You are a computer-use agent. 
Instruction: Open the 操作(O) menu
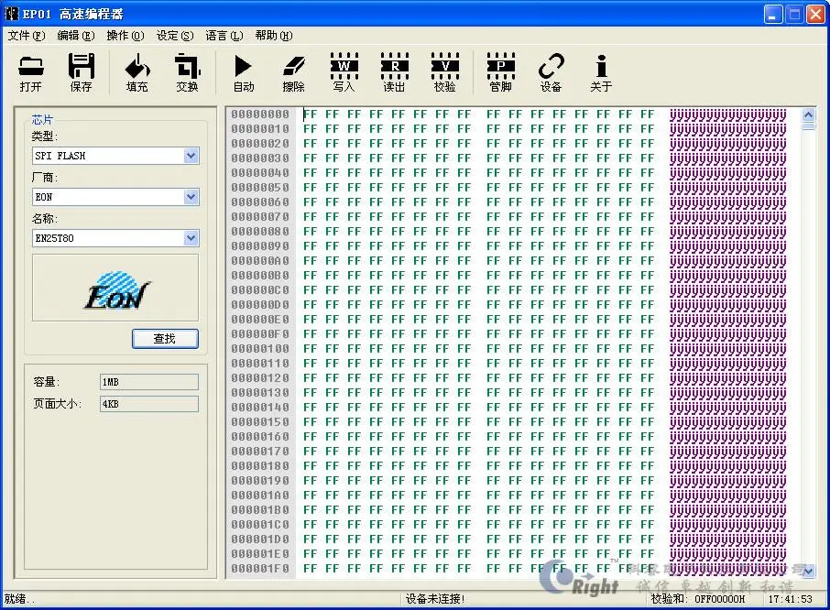[x=126, y=36]
